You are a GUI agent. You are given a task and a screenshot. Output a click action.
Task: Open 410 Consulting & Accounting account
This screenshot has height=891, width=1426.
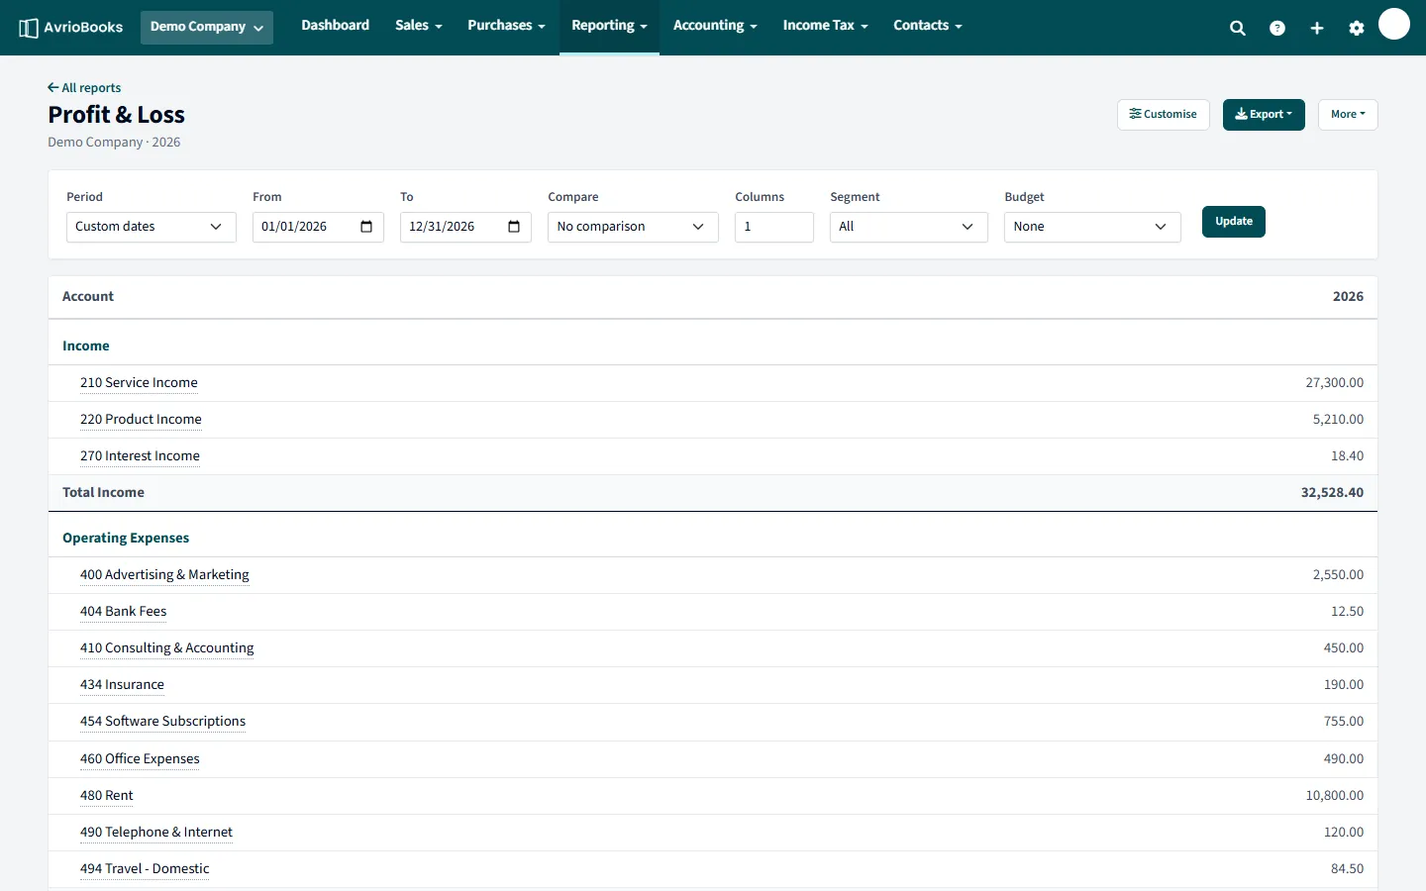166,648
